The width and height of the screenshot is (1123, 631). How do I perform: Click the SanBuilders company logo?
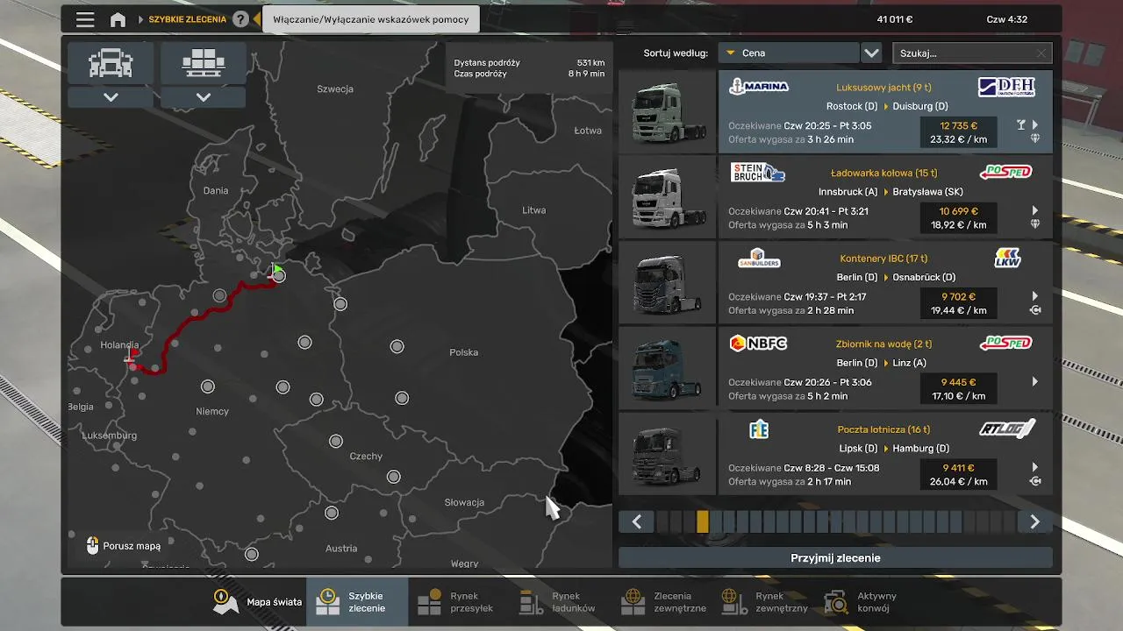pyautogui.click(x=759, y=259)
